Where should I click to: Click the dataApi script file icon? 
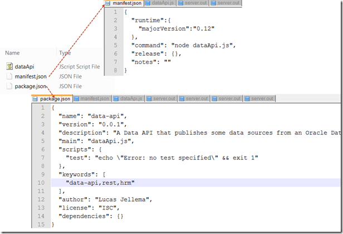click(9, 66)
